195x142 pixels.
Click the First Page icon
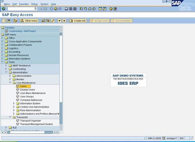point(81,9)
